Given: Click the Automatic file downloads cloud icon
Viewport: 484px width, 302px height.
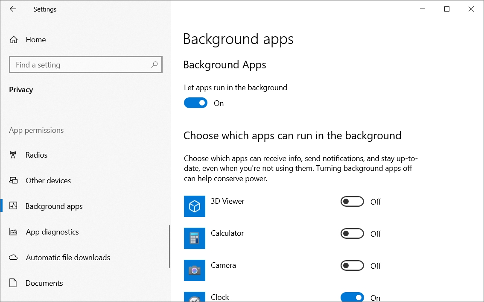Looking at the screenshot, I should 13,257.
